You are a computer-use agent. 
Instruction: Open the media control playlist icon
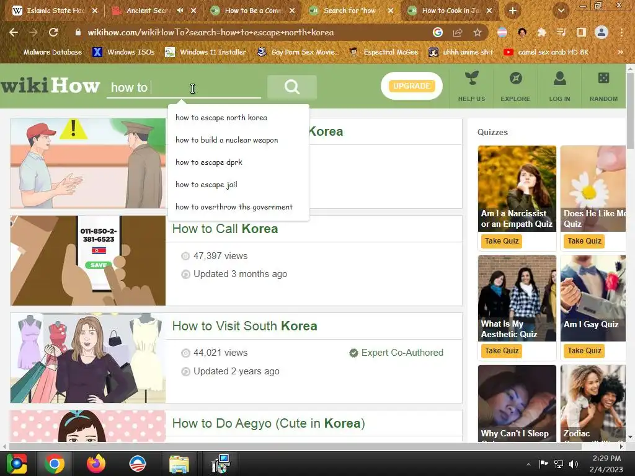point(561,32)
